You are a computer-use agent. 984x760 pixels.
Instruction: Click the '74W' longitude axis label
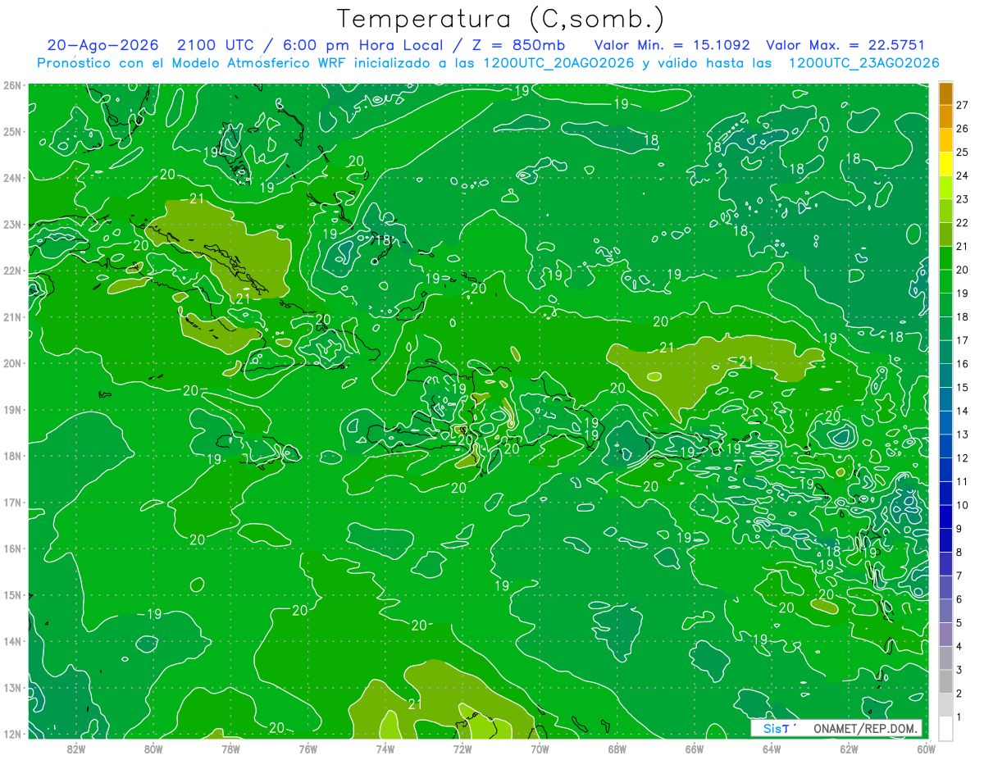click(385, 748)
